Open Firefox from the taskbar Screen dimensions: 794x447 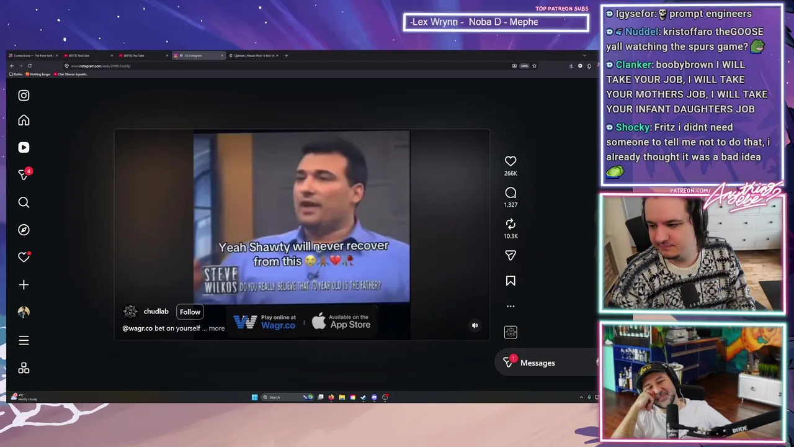click(331, 397)
